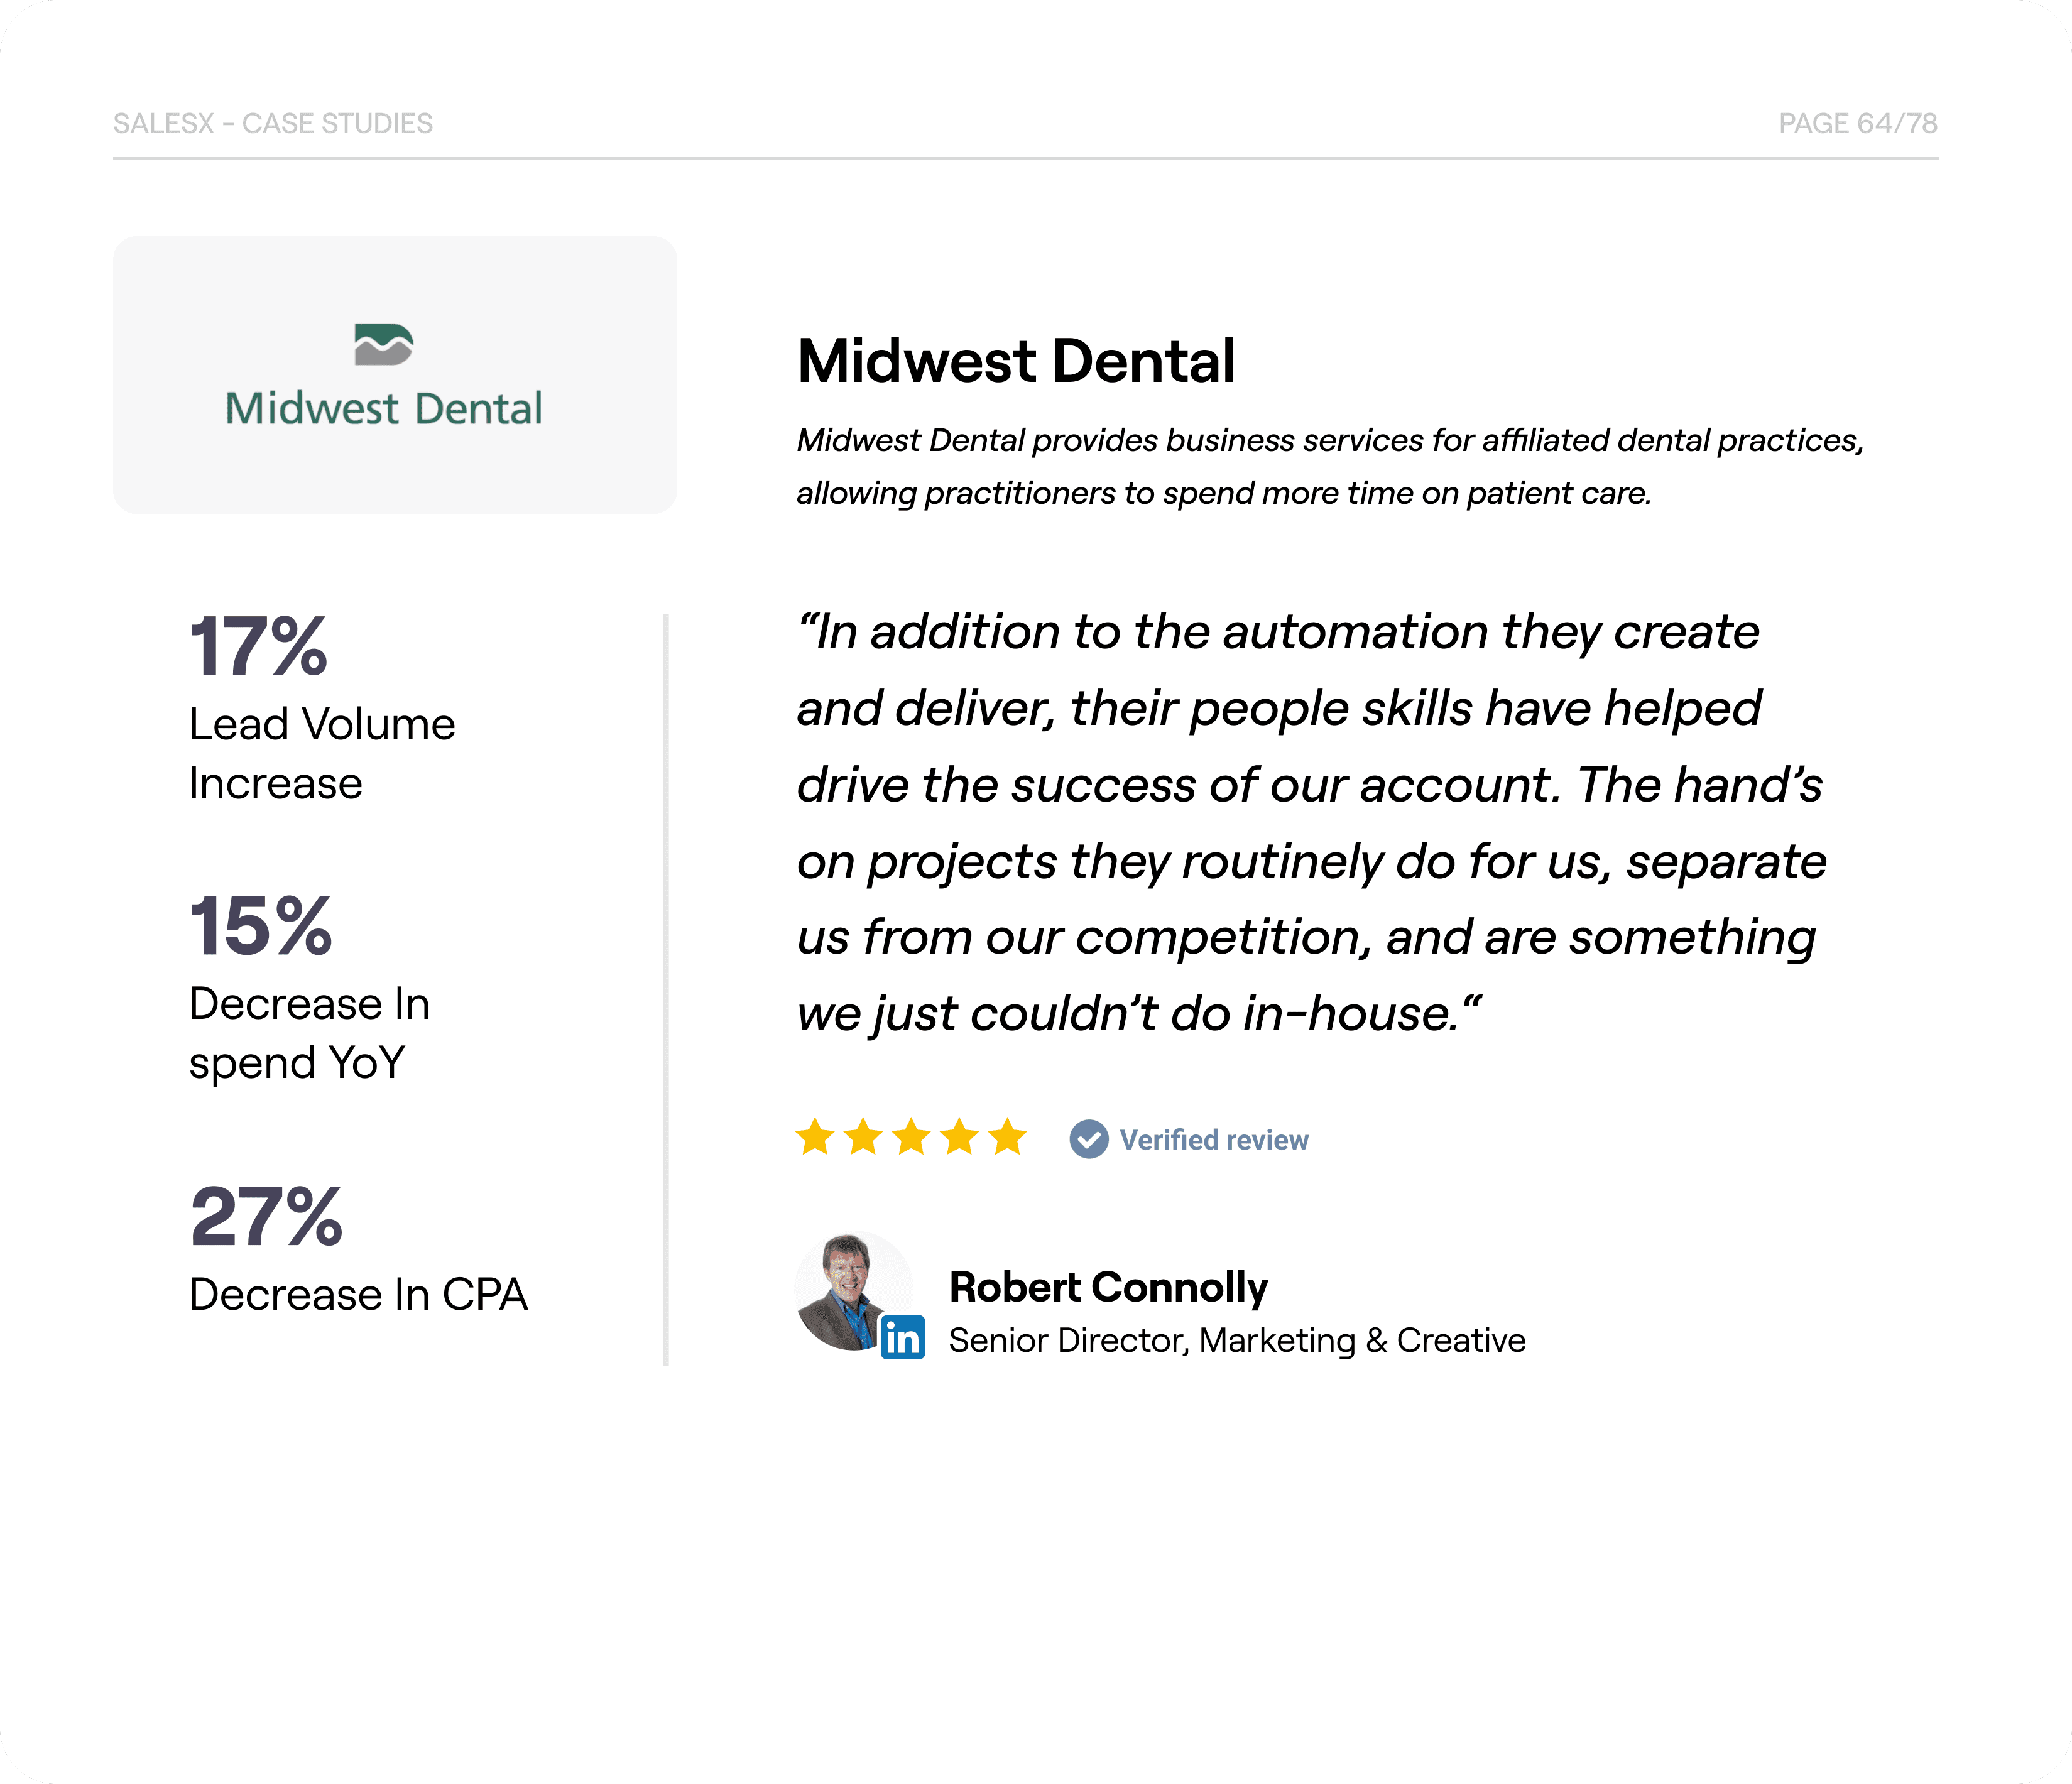Image resolution: width=2072 pixels, height=1784 pixels.
Task: Click the PAGE 64/78 indicator
Action: pos(1858,123)
